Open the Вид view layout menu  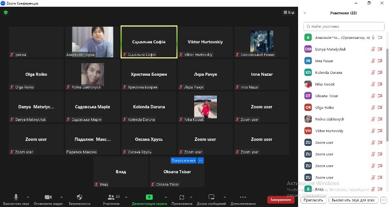[x=289, y=12]
